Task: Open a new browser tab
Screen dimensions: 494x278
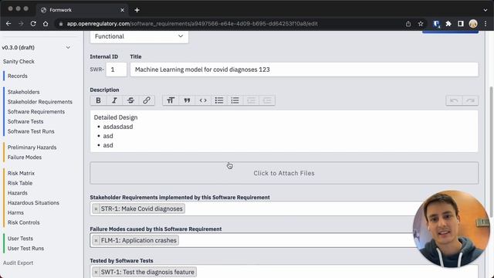Action: (137, 10)
